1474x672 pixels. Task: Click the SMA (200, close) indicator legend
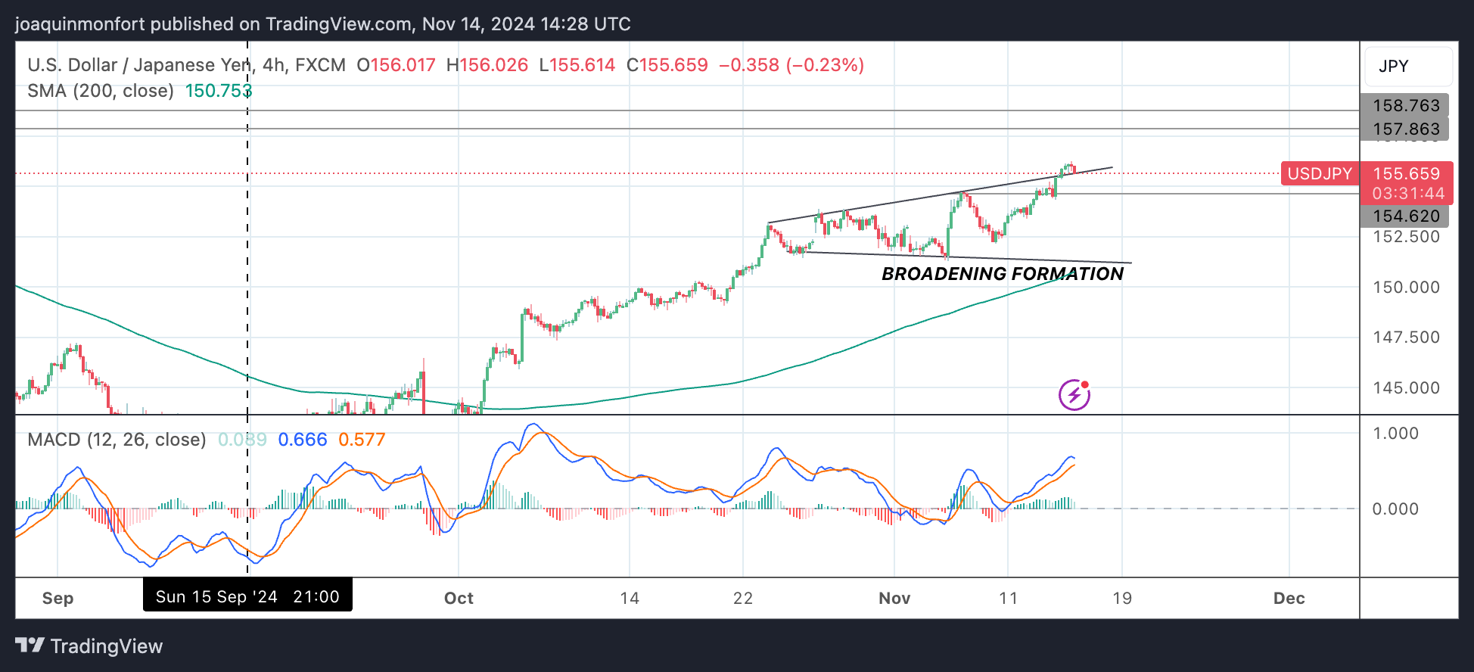[101, 91]
